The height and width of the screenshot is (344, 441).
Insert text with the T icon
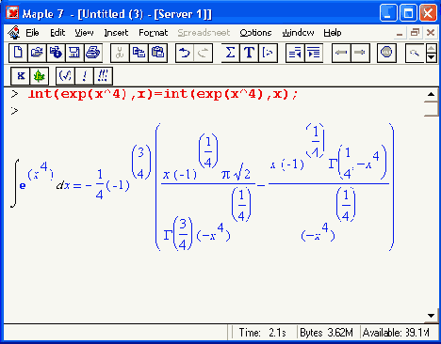coord(249,53)
